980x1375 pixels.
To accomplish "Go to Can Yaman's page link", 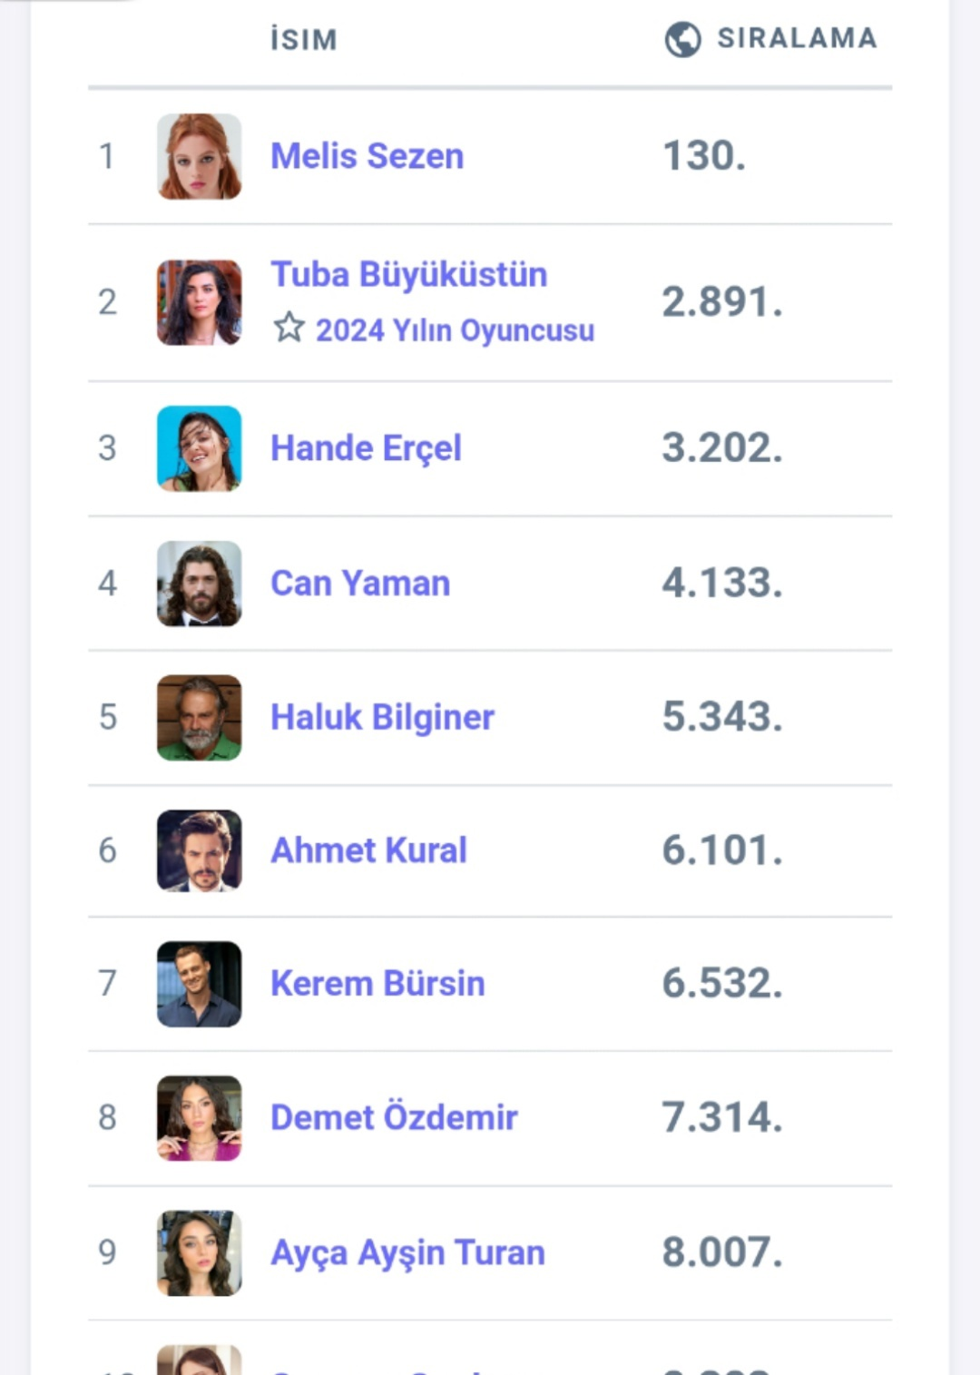I will (360, 584).
